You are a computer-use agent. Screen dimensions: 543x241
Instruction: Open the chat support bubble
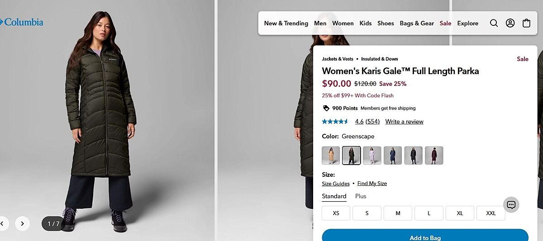tap(511, 205)
